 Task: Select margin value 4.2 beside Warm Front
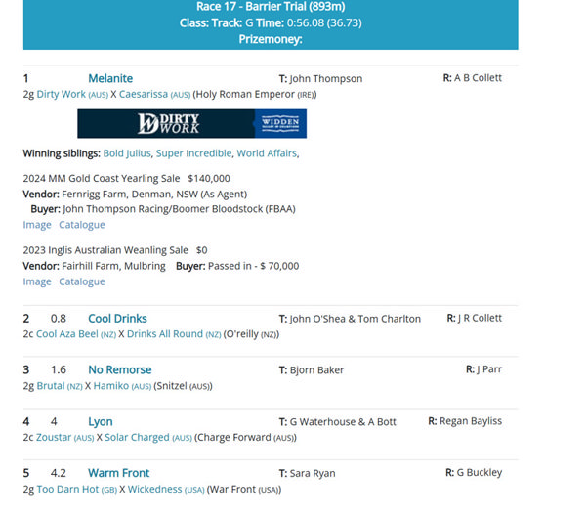pyautogui.click(x=59, y=473)
